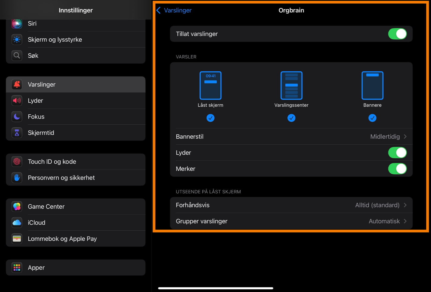
Task: Go back to Varslinger
Action: point(174,10)
